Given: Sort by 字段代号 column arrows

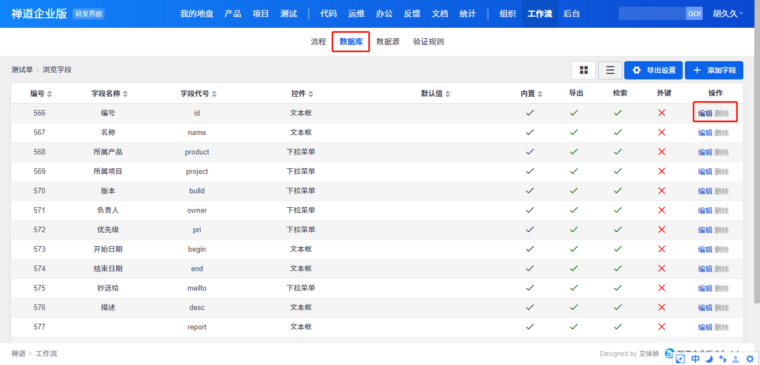Looking at the screenshot, I should pyautogui.click(x=214, y=94).
